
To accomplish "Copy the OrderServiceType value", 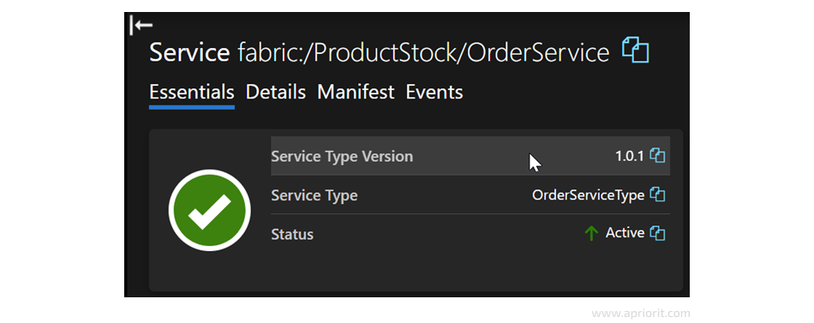I will [658, 195].
